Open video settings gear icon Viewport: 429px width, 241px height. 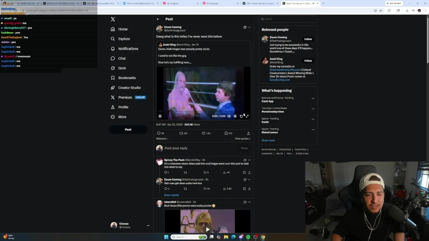pos(235,116)
